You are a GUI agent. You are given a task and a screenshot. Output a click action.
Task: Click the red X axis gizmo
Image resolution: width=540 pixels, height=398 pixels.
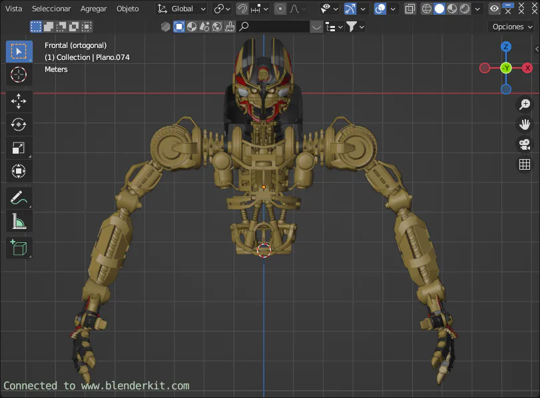[x=527, y=68]
